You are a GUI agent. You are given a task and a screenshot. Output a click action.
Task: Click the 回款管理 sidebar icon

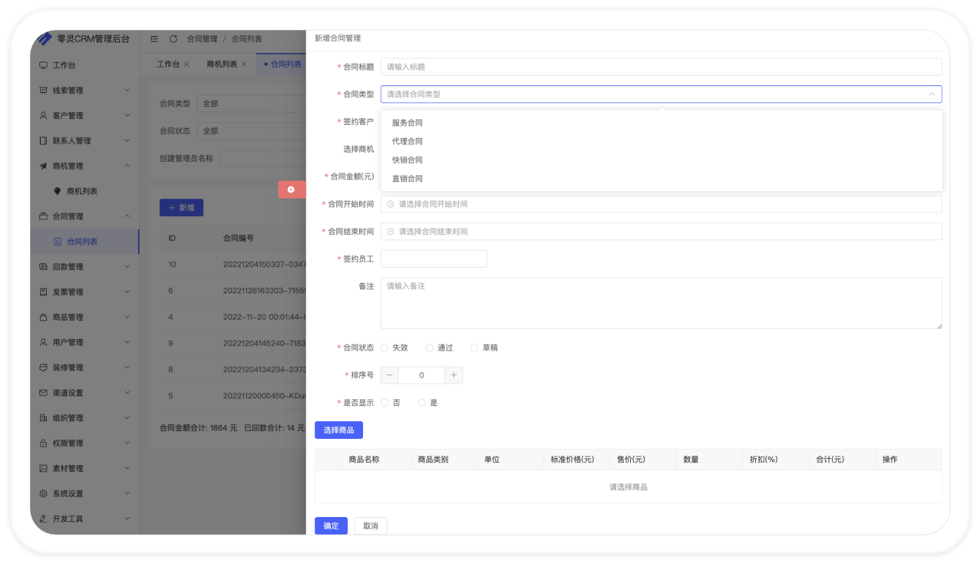(43, 267)
